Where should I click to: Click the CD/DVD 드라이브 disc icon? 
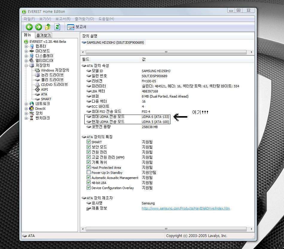pyautogui.click(x=37, y=84)
